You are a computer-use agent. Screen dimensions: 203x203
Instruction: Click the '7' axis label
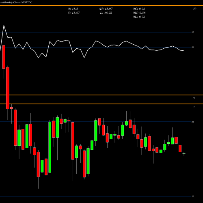click(194, 107)
